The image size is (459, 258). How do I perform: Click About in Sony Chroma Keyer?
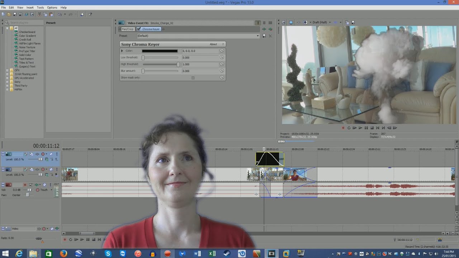click(x=213, y=44)
